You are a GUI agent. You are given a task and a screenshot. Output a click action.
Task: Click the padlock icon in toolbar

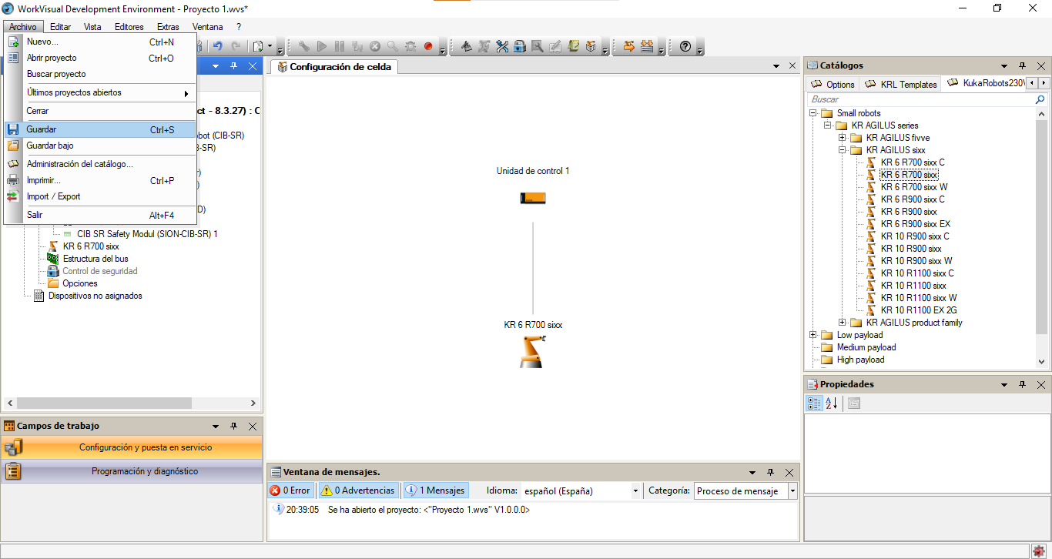point(520,47)
